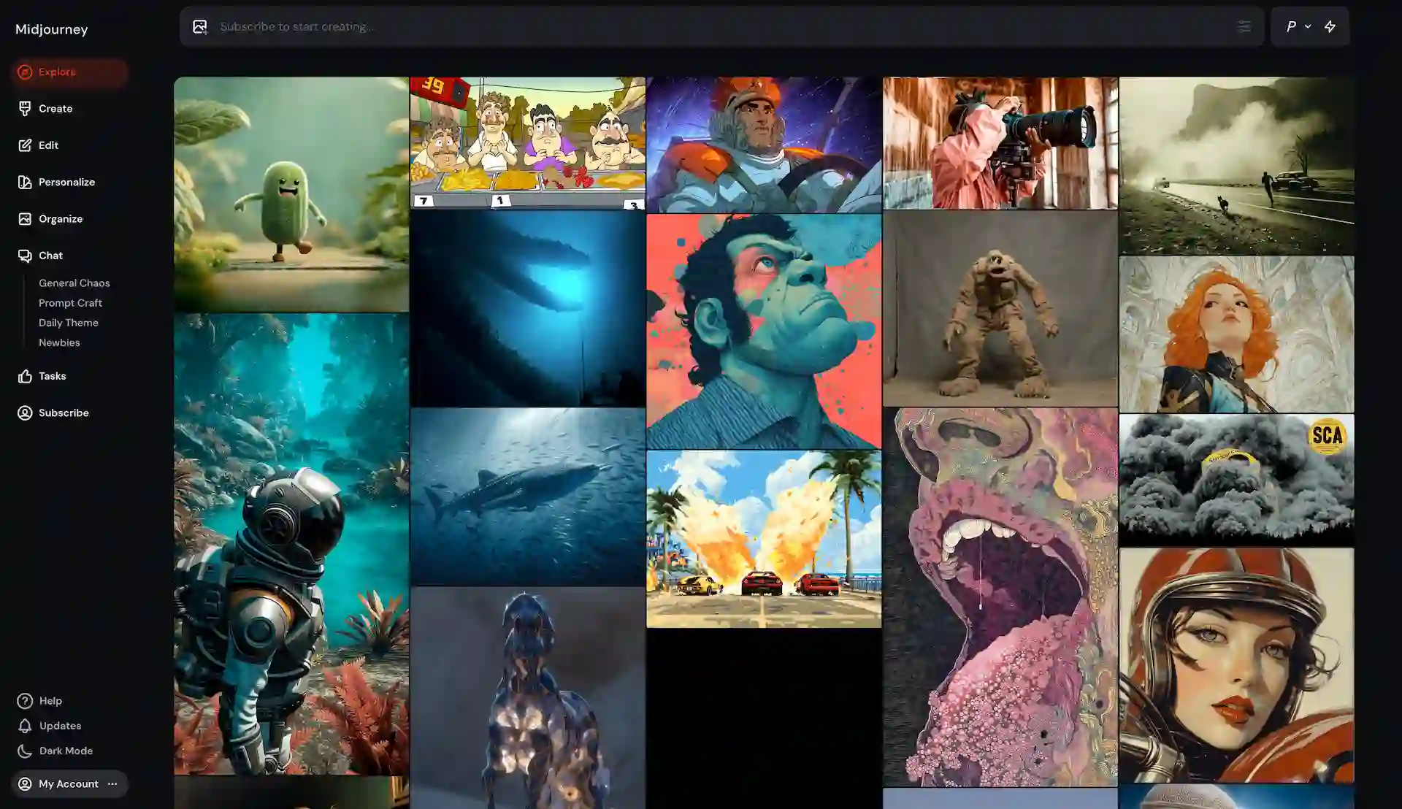The width and height of the screenshot is (1402, 809).
Task: Enter the General Chaos chat room
Action: (74, 283)
